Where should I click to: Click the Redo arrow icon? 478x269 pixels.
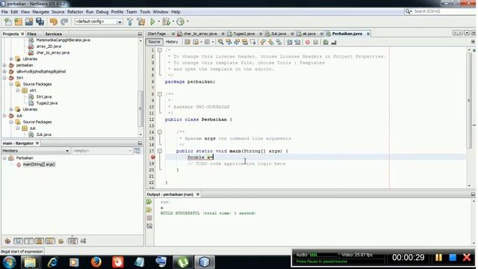64,22
